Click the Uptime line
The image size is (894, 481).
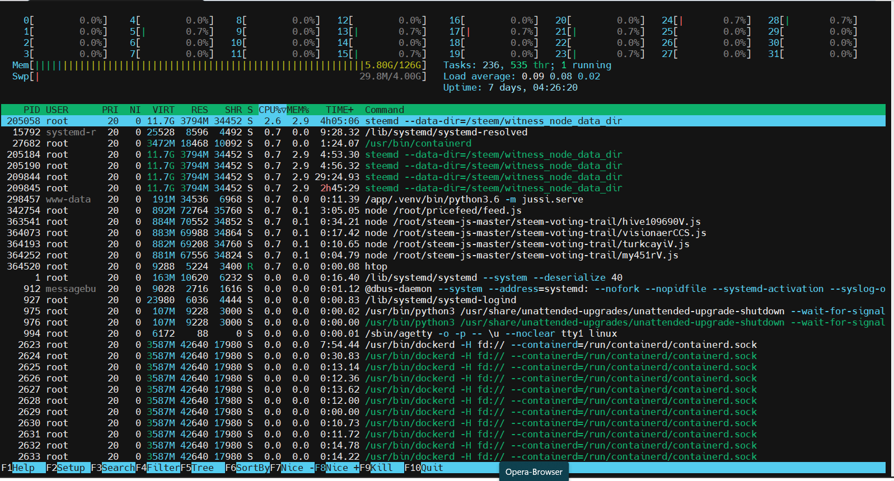(x=510, y=87)
